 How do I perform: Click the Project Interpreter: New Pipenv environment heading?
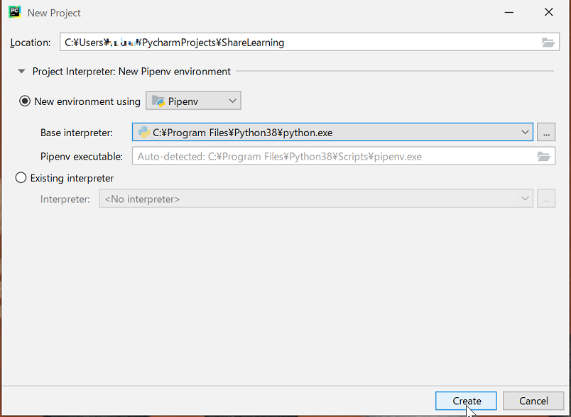[x=131, y=71]
